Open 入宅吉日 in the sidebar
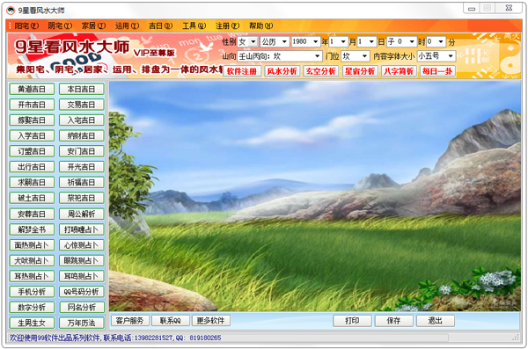The image size is (528, 349). pos(82,120)
